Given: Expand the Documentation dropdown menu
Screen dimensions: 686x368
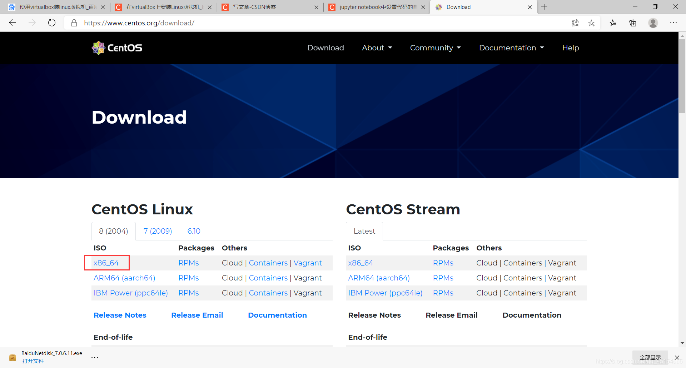Looking at the screenshot, I should coord(511,48).
